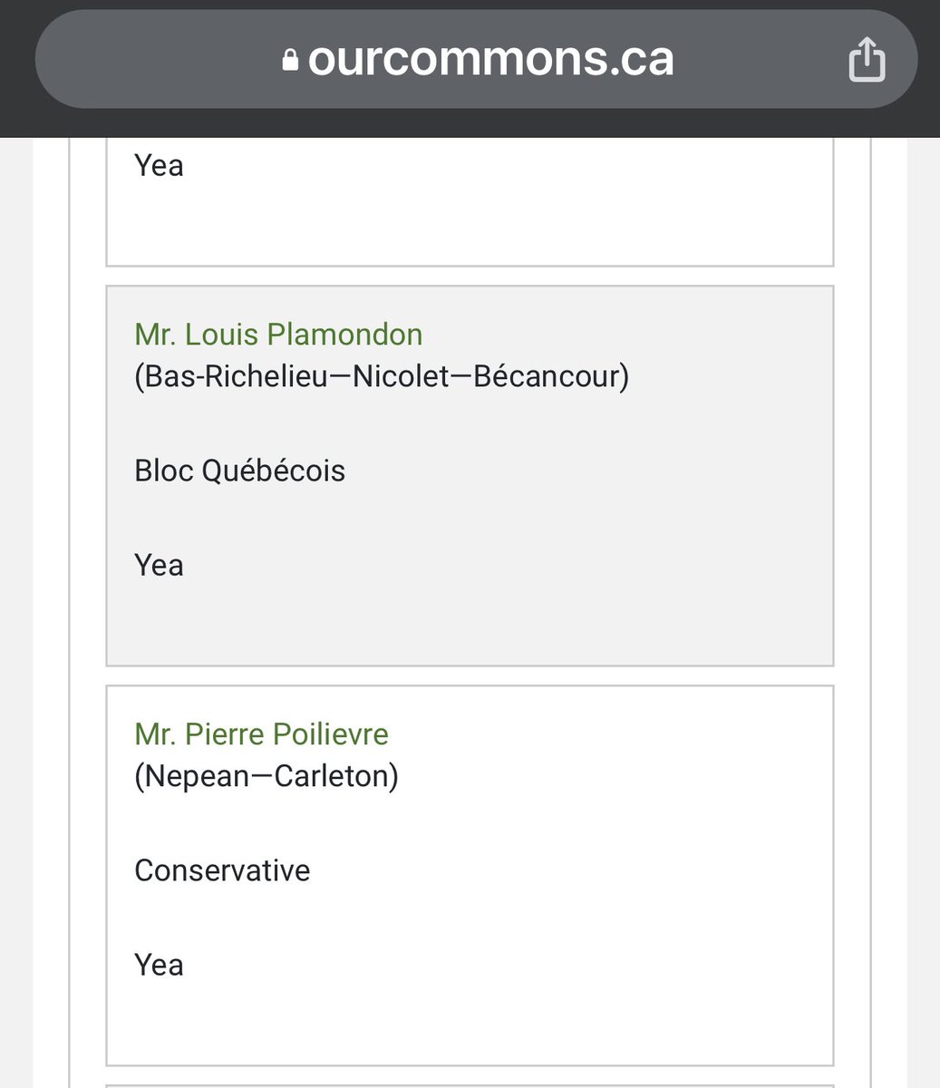Tap the share icon in the address bar
Image resolution: width=940 pixels, height=1088 pixels.
[x=867, y=60]
